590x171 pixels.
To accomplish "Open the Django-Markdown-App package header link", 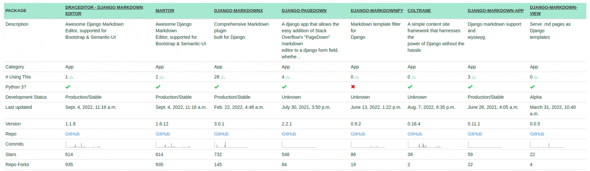I will [495, 11].
